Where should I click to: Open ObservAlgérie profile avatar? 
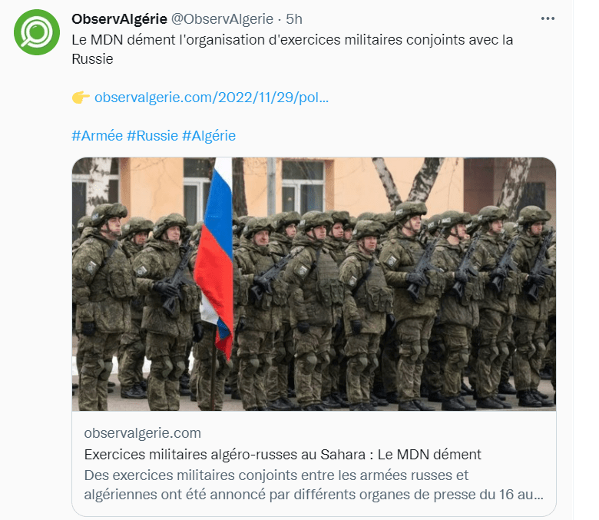pos(37,32)
